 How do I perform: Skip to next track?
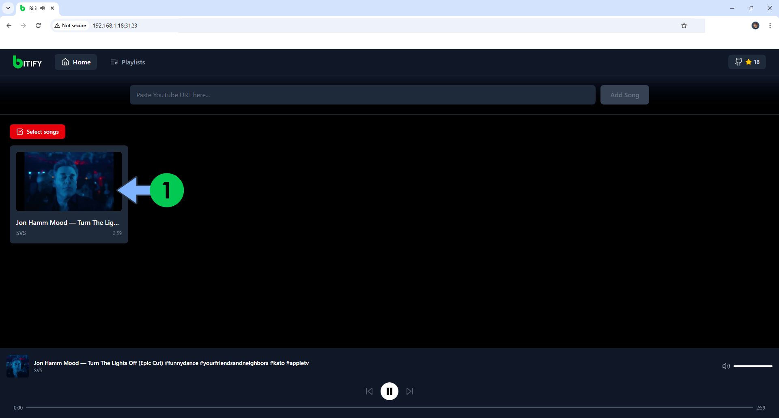pos(410,391)
